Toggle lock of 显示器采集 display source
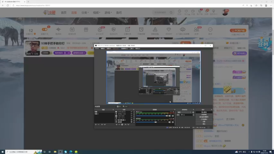The width and height of the screenshot is (274, 154). pyautogui.click(x=134, y=120)
